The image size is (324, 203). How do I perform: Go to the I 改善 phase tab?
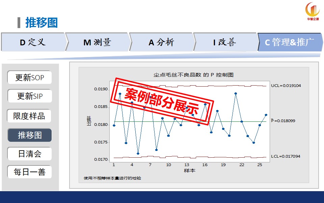coord(225,42)
